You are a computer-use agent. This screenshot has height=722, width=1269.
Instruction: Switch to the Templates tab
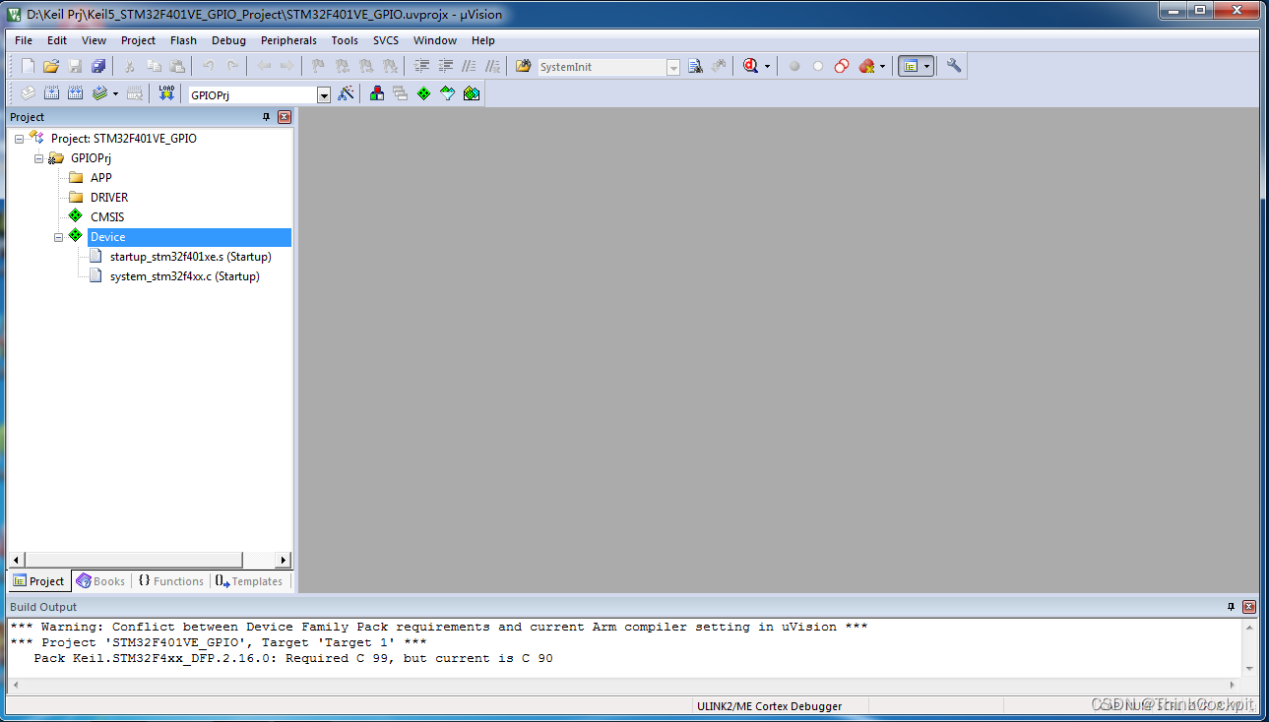pos(249,581)
